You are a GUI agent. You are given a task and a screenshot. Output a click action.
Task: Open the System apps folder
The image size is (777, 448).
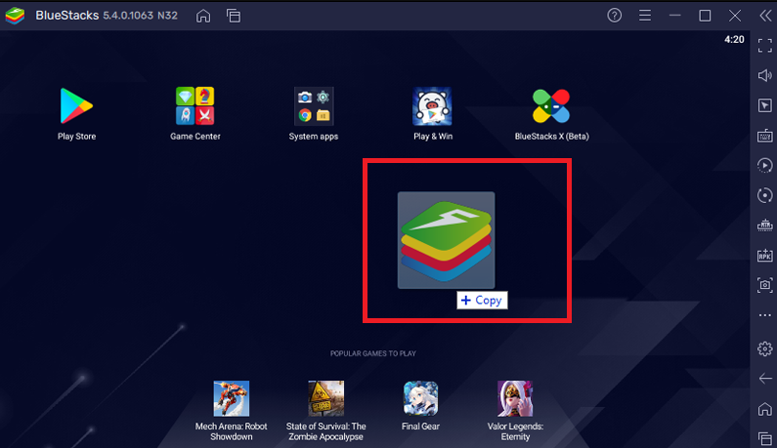click(x=314, y=106)
